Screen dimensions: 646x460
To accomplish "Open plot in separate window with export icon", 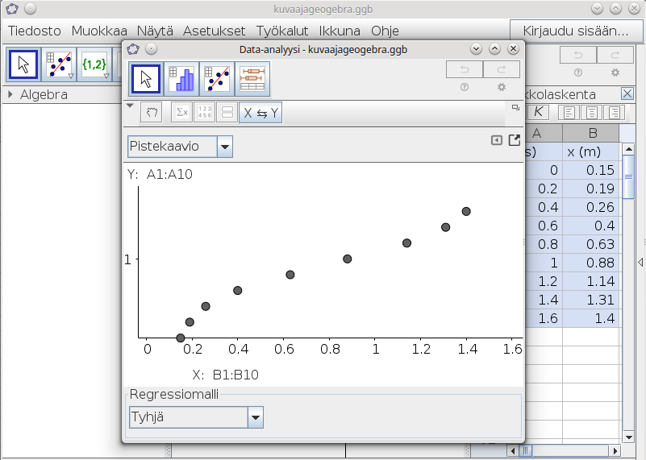I will click(x=514, y=140).
